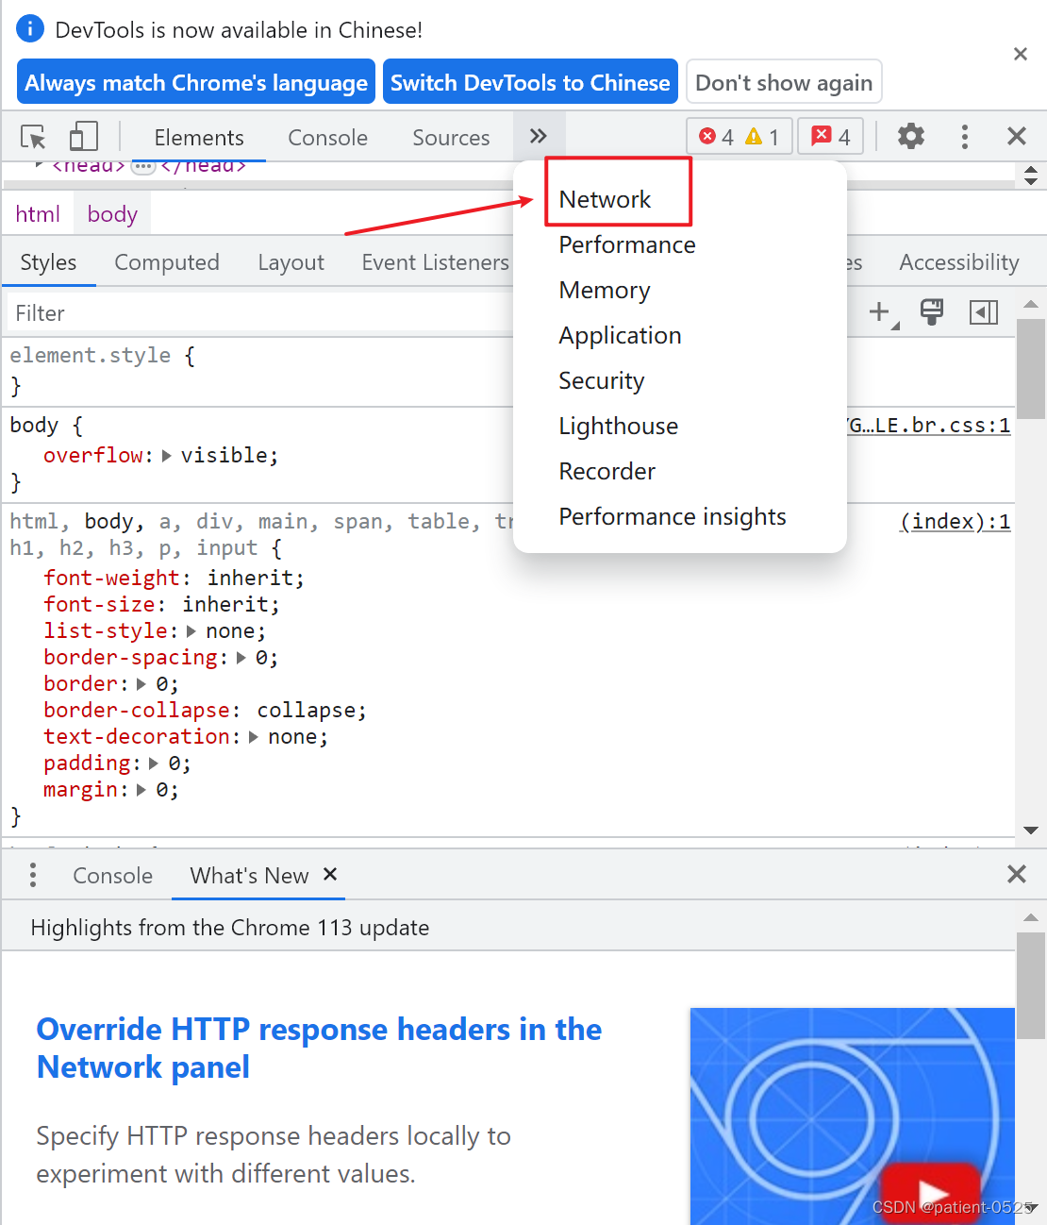Image resolution: width=1047 pixels, height=1225 pixels.
Task: Switch to drawer Console tab
Action: pos(112,876)
